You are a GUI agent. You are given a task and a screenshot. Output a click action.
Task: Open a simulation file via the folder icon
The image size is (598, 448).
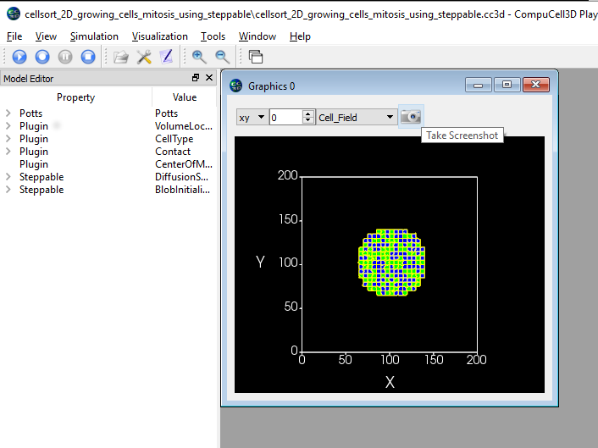121,57
